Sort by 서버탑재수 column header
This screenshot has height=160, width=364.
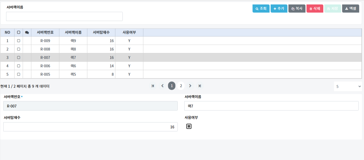[101, 32]
